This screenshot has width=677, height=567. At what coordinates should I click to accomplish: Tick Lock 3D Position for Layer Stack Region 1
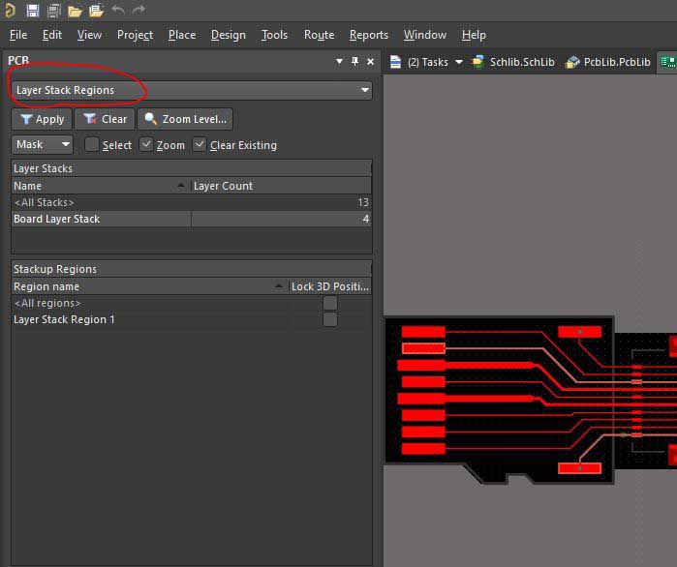[330, 319]
